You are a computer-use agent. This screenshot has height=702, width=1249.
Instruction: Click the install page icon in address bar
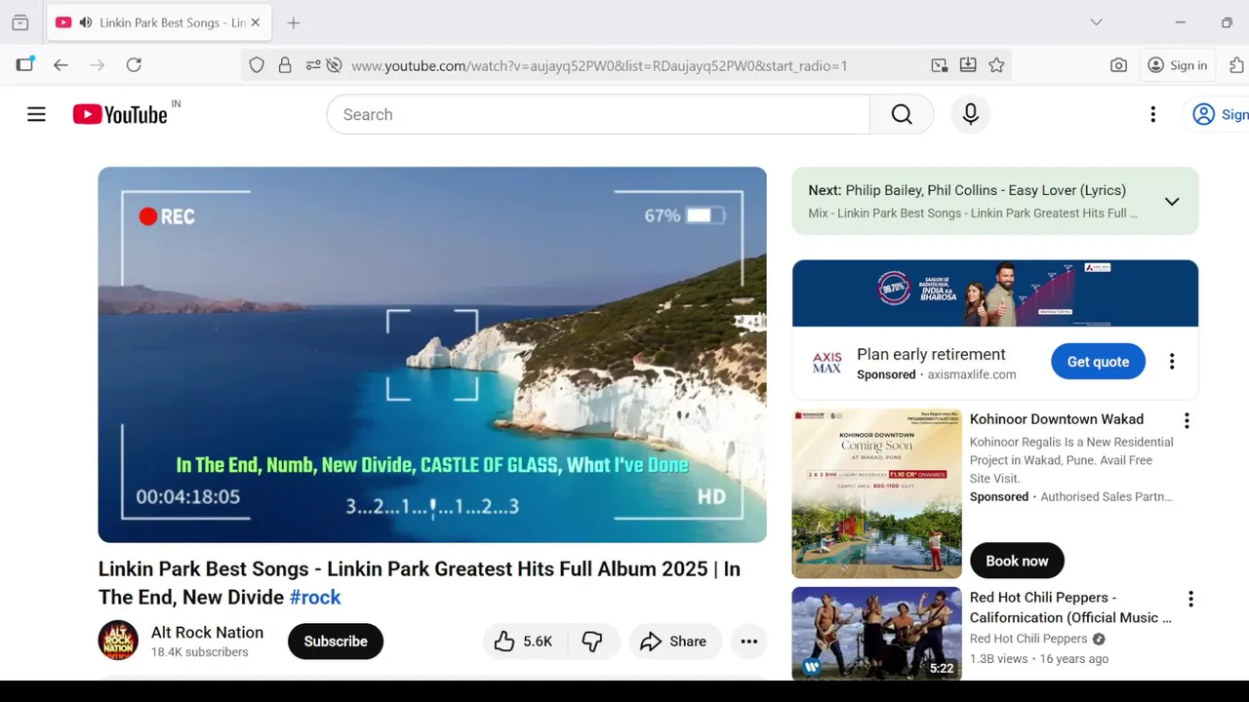click(x=968, y=65)
